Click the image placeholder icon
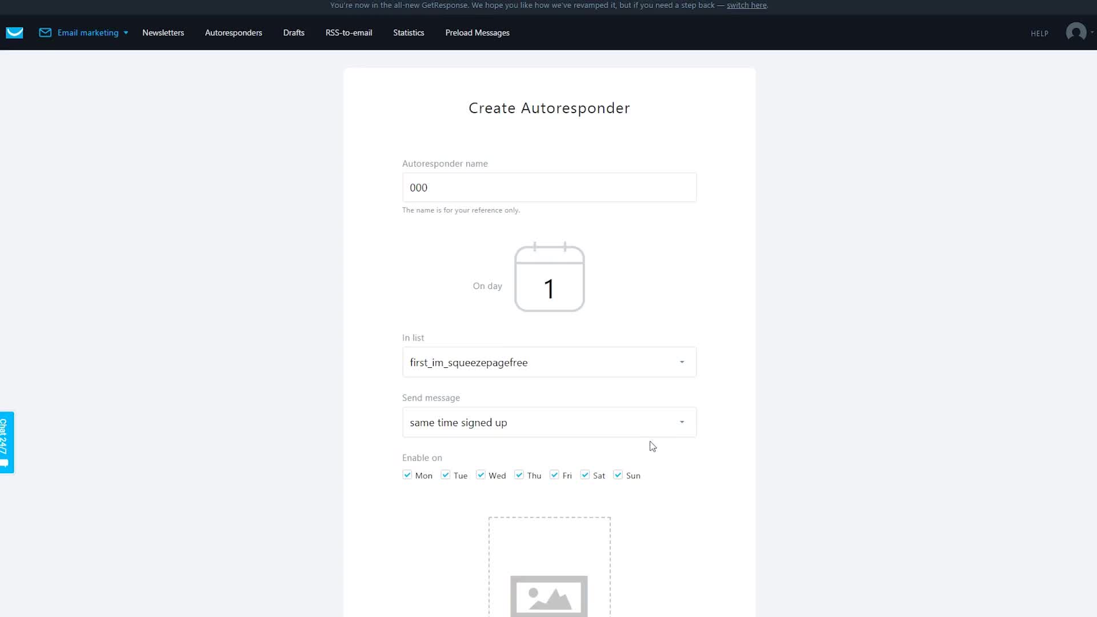This screenshot has height=617, width=1097. pos(548,595)
